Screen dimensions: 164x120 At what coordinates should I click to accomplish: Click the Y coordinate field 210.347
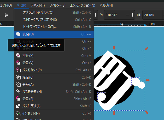coord(115,15)
